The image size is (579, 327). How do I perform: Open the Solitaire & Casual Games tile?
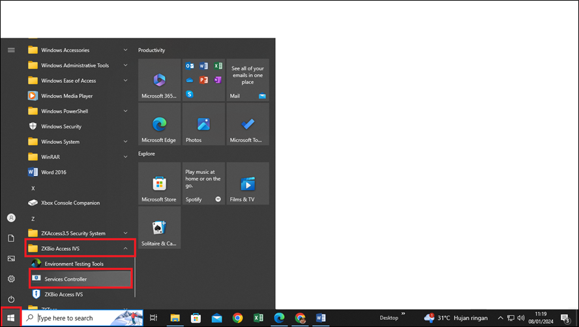point(159,228)
